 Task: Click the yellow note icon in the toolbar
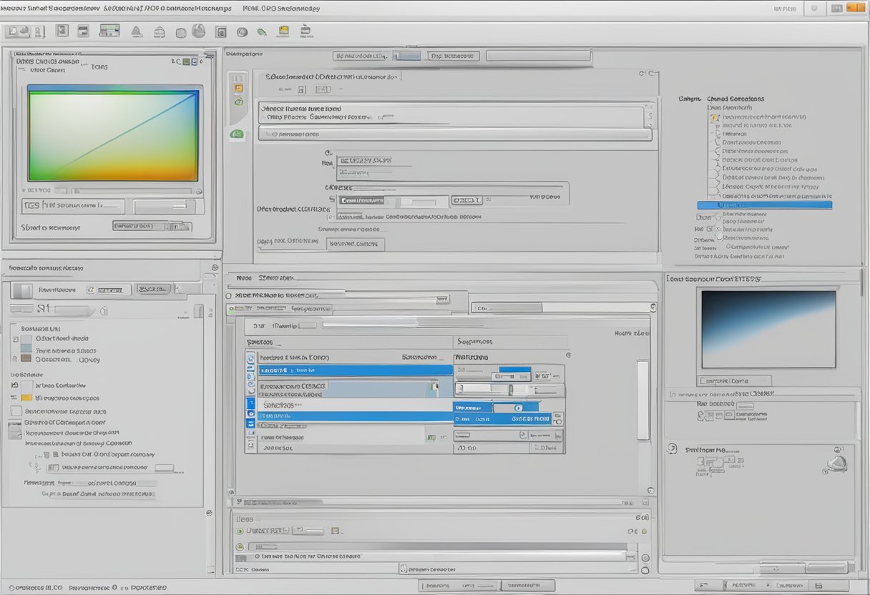(284, 31)
